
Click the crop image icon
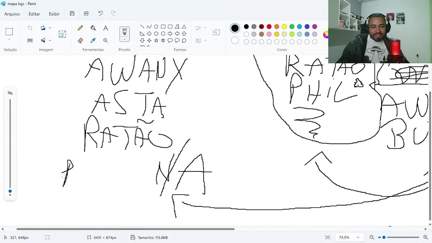coord(30,28)
